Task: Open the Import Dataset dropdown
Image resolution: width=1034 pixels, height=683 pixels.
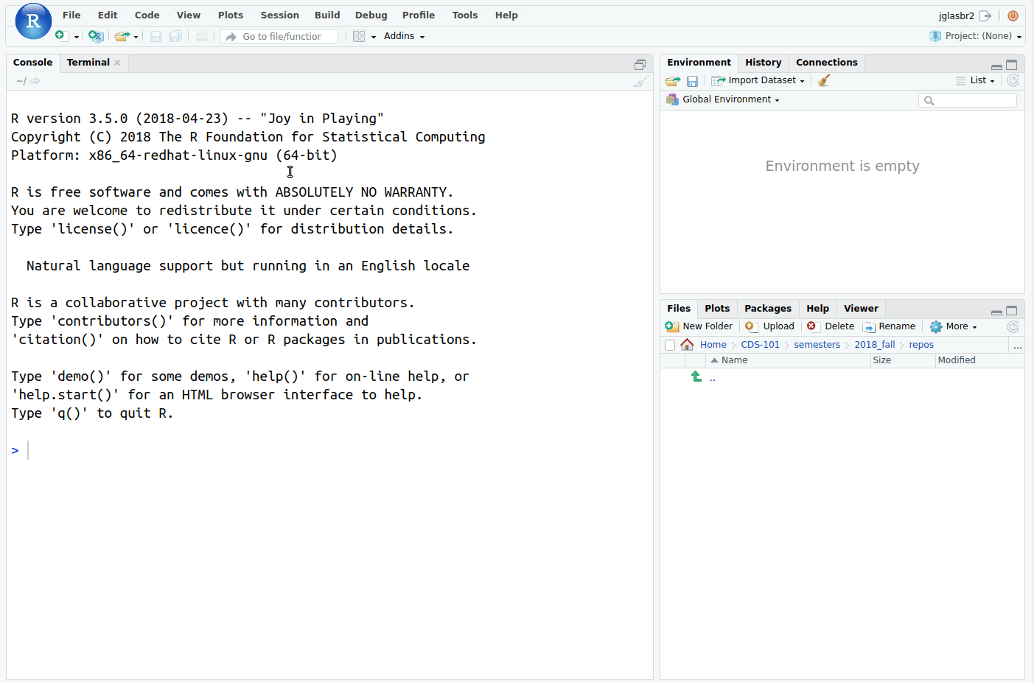Action: pos(758,80)
